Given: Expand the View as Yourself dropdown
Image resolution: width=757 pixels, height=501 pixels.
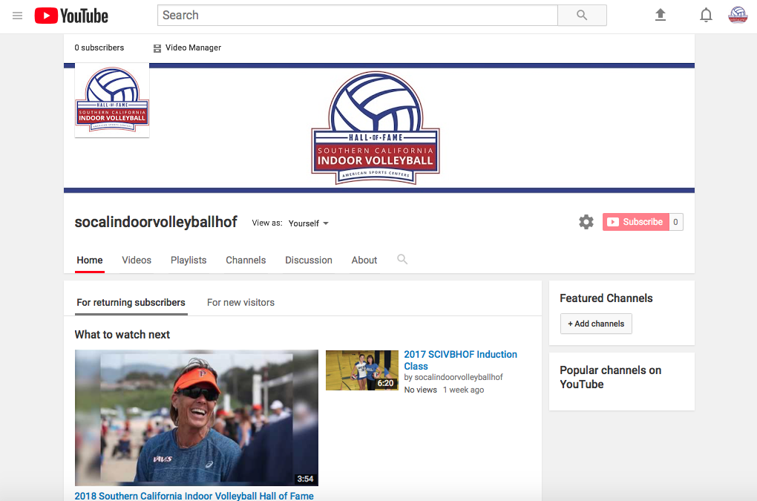Looking at the screenshot, I should (x=309, y=223).
